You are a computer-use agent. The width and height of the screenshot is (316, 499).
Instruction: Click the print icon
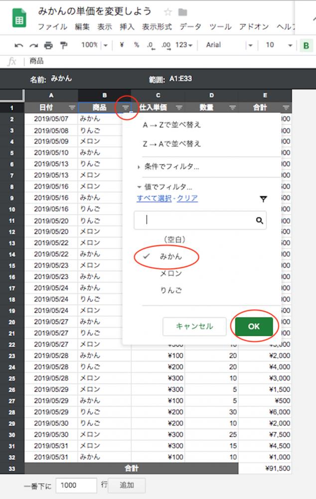pos(48,45)
